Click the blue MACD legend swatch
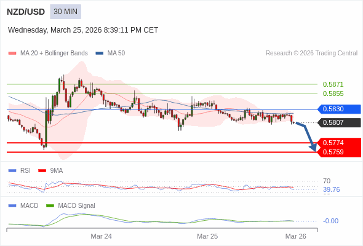Screen dimensions: 363x246 (12, 206)
